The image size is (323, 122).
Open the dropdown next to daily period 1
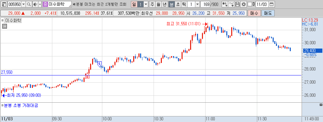[146, 4]
